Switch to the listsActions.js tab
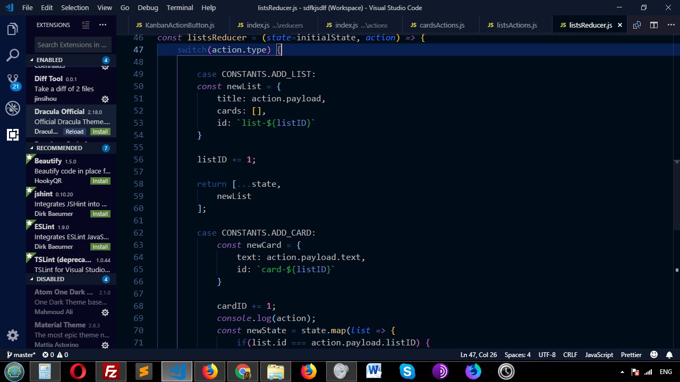Viewport: 680px width, 382px height. [x=515, y=25]
